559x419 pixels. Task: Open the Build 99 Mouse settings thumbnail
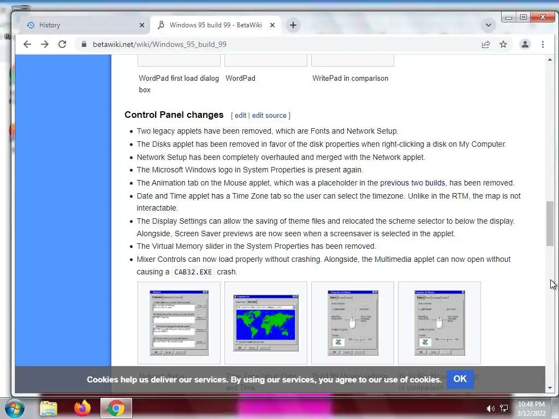353,323
